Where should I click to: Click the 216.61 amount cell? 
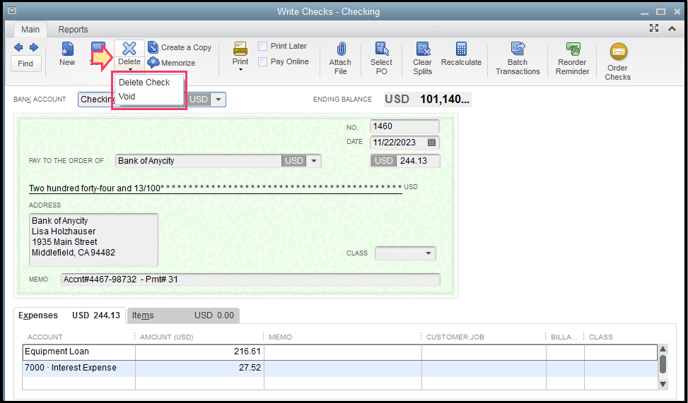coord(199,351)
